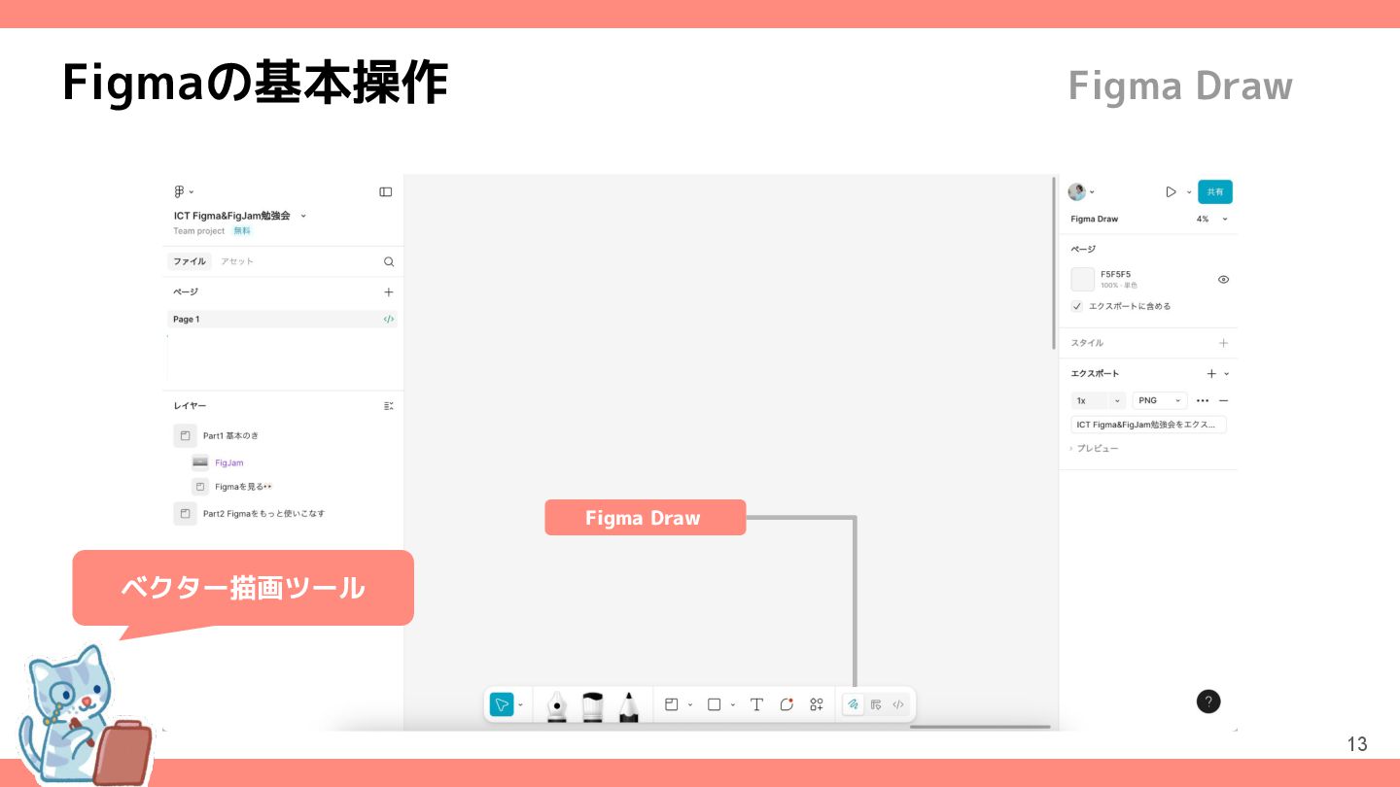Image resolution: width=1400 pixels, height=787 pixels.
Task: Switch to Design mode in toolbar
Action: 876,704
